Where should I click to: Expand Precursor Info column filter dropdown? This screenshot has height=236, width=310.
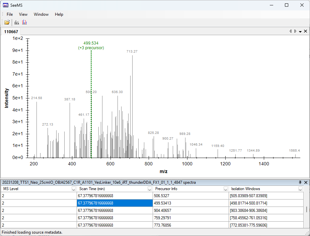226,189
